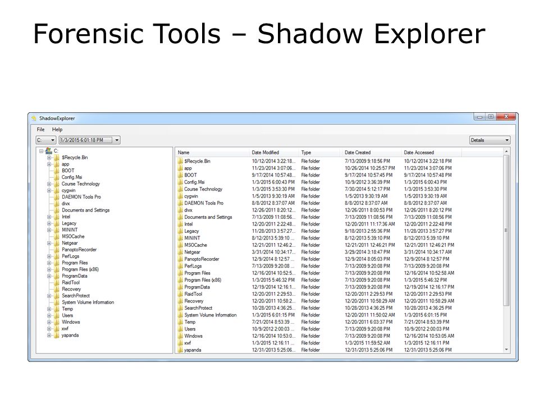The height and width of the screenshot is (404, 539).
Task: Click the Legacy folder icon in list
Action: pos(180,231)
